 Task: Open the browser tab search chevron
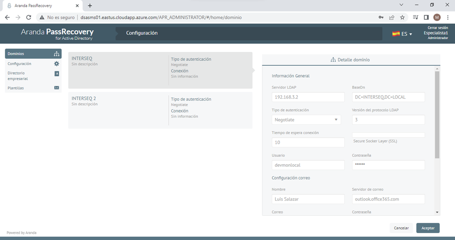(401, 5)
